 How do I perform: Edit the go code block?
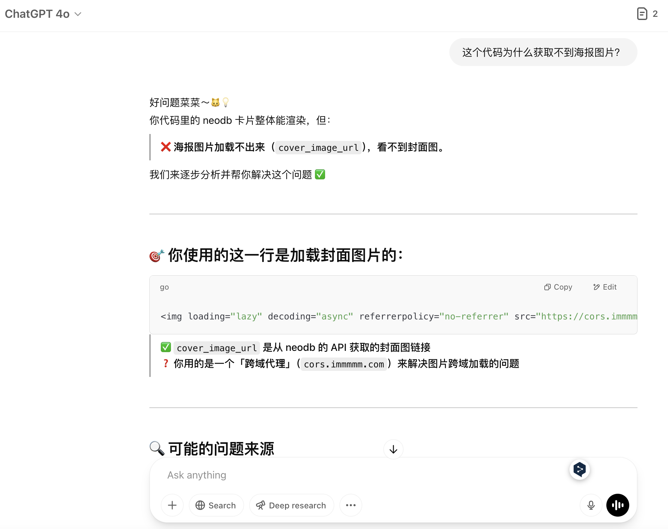coord(605,287)
